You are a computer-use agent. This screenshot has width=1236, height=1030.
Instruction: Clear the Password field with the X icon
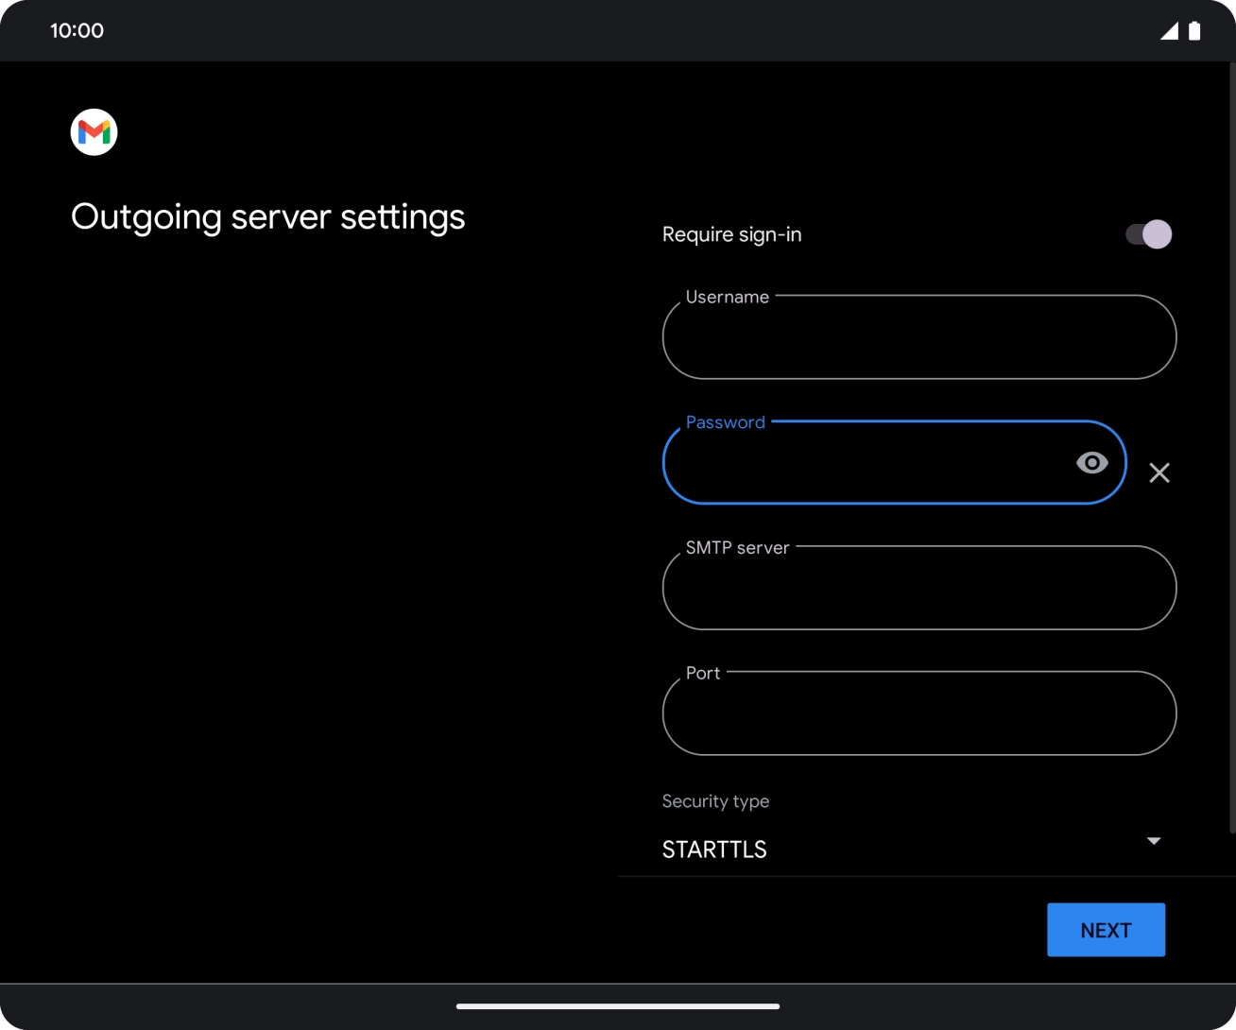(x=1159, y=472)
